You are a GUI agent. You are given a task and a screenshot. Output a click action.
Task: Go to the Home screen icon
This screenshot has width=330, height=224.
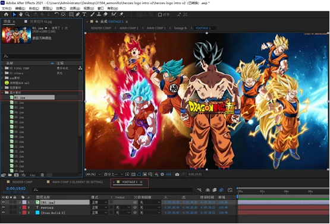coord(6,14)
